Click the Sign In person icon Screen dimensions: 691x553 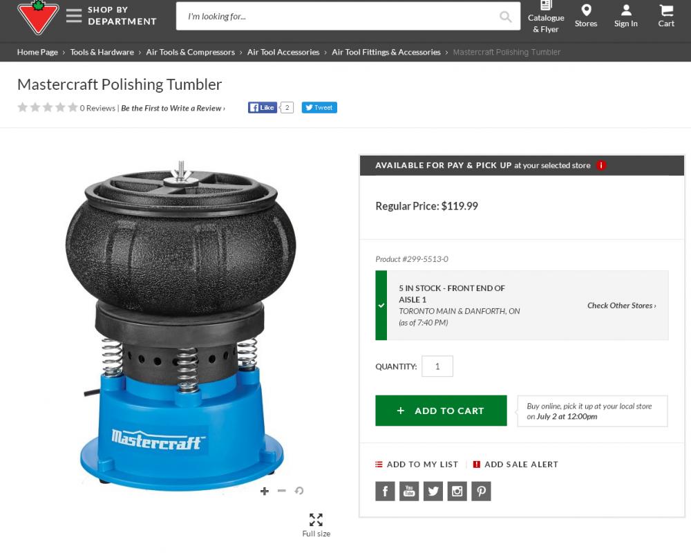[626, 10]
